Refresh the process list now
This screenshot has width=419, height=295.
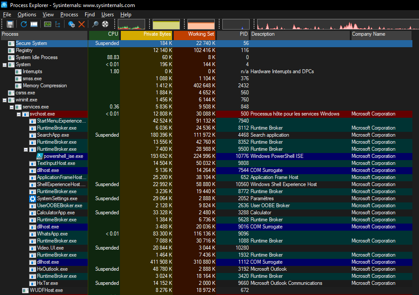point(24,24)
